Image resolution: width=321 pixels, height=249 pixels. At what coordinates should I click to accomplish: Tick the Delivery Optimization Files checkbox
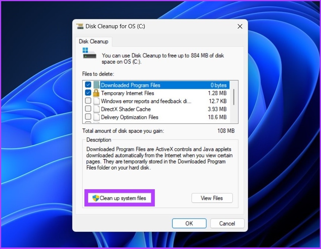88,117
